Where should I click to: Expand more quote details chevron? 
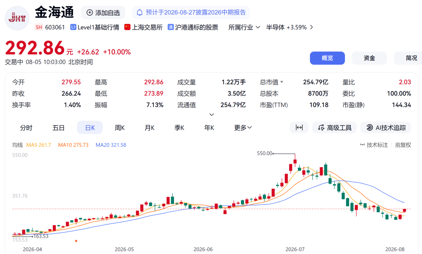point(211,115)
